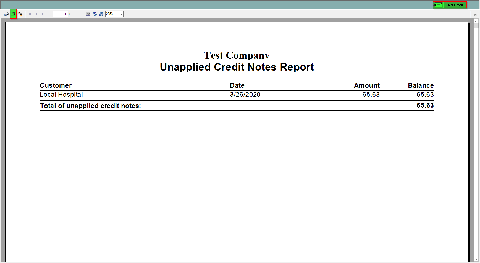Image resolution: width=480 pixels, height=263 pixels.
Task: Click 'Total of unapplied credit notes:' label
Action: 90,106
